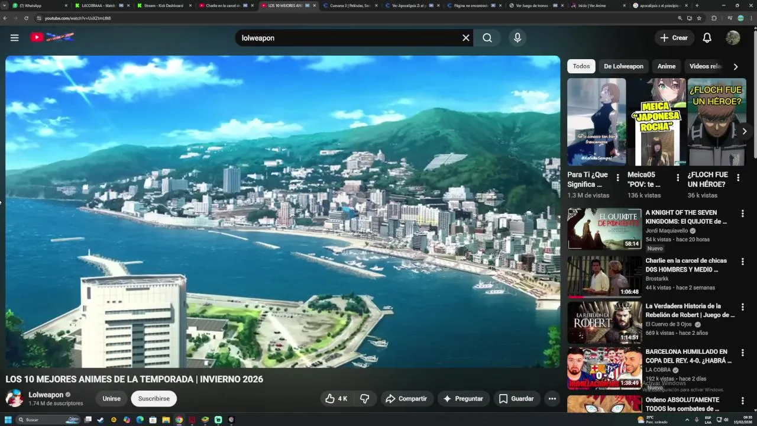Open the Para Ti ¿Que Significa short thumbnail
757x426 pixels.
(596, 122)
